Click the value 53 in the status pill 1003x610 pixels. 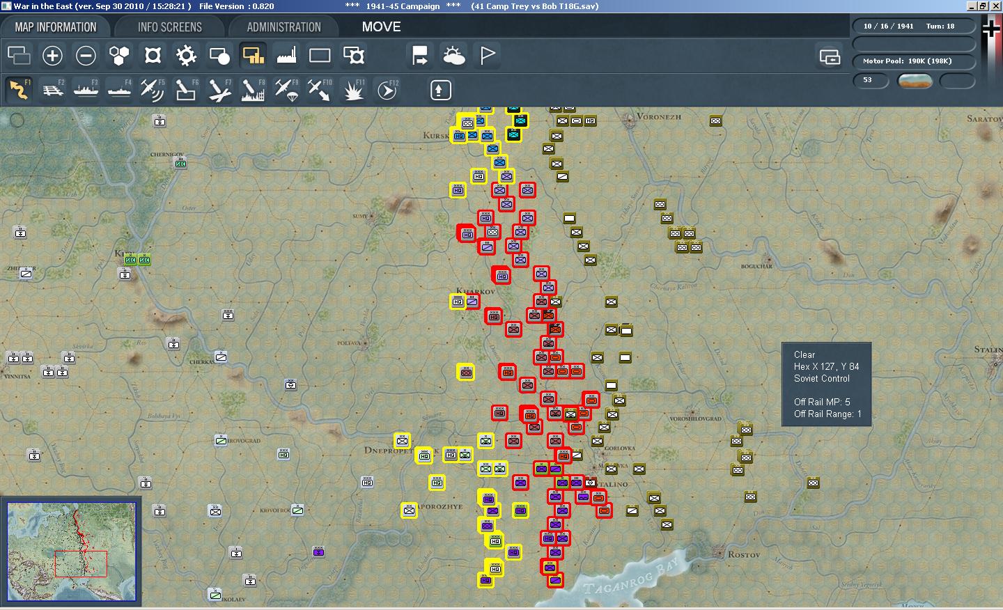[x=867, y=80]
